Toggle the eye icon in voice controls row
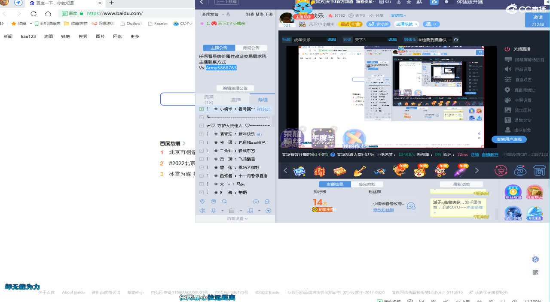 268,210
